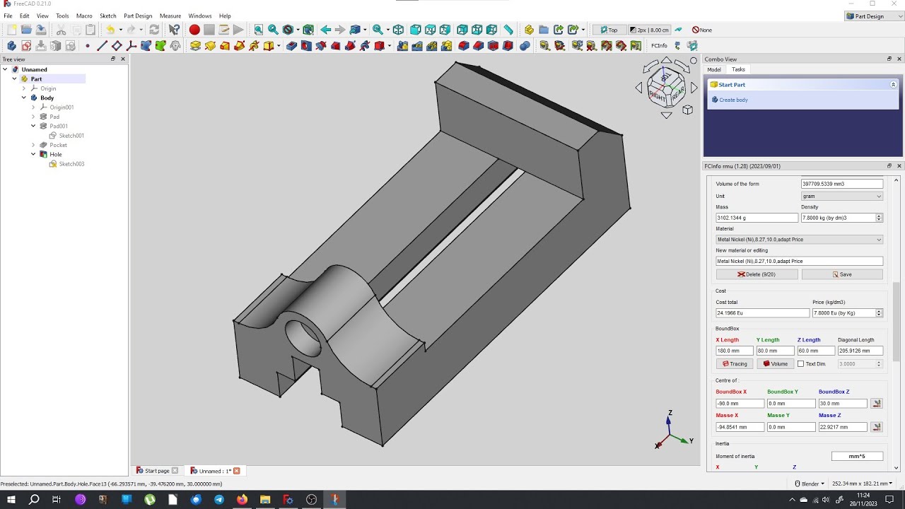This screenshot has width=905, height=509.
Task: Click the Hole feature icon
Action: coord(306,46)
